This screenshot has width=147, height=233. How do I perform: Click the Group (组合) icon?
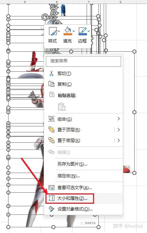click(51, 119)
